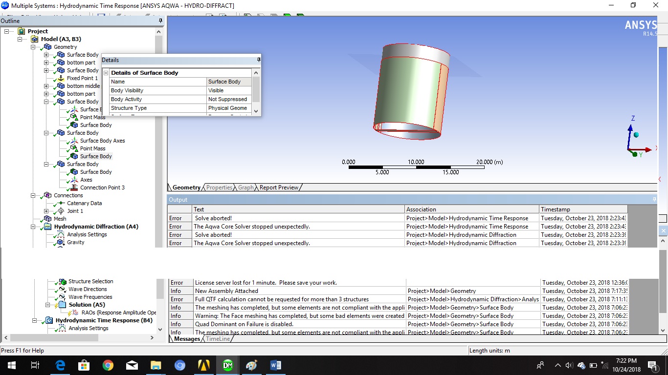This screenshot has width=668, height=375.
Task: Click the Catenary Data icon
Action: tap(61, 203)
